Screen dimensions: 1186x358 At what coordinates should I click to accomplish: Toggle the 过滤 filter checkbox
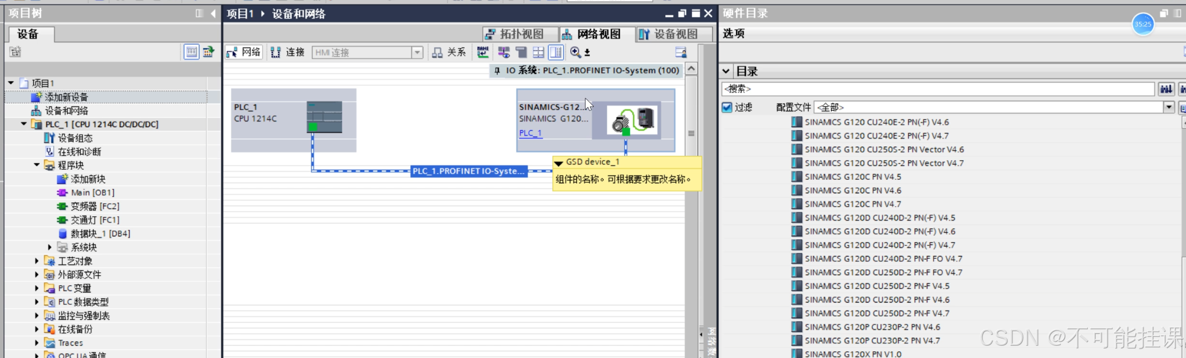point(727,107)
